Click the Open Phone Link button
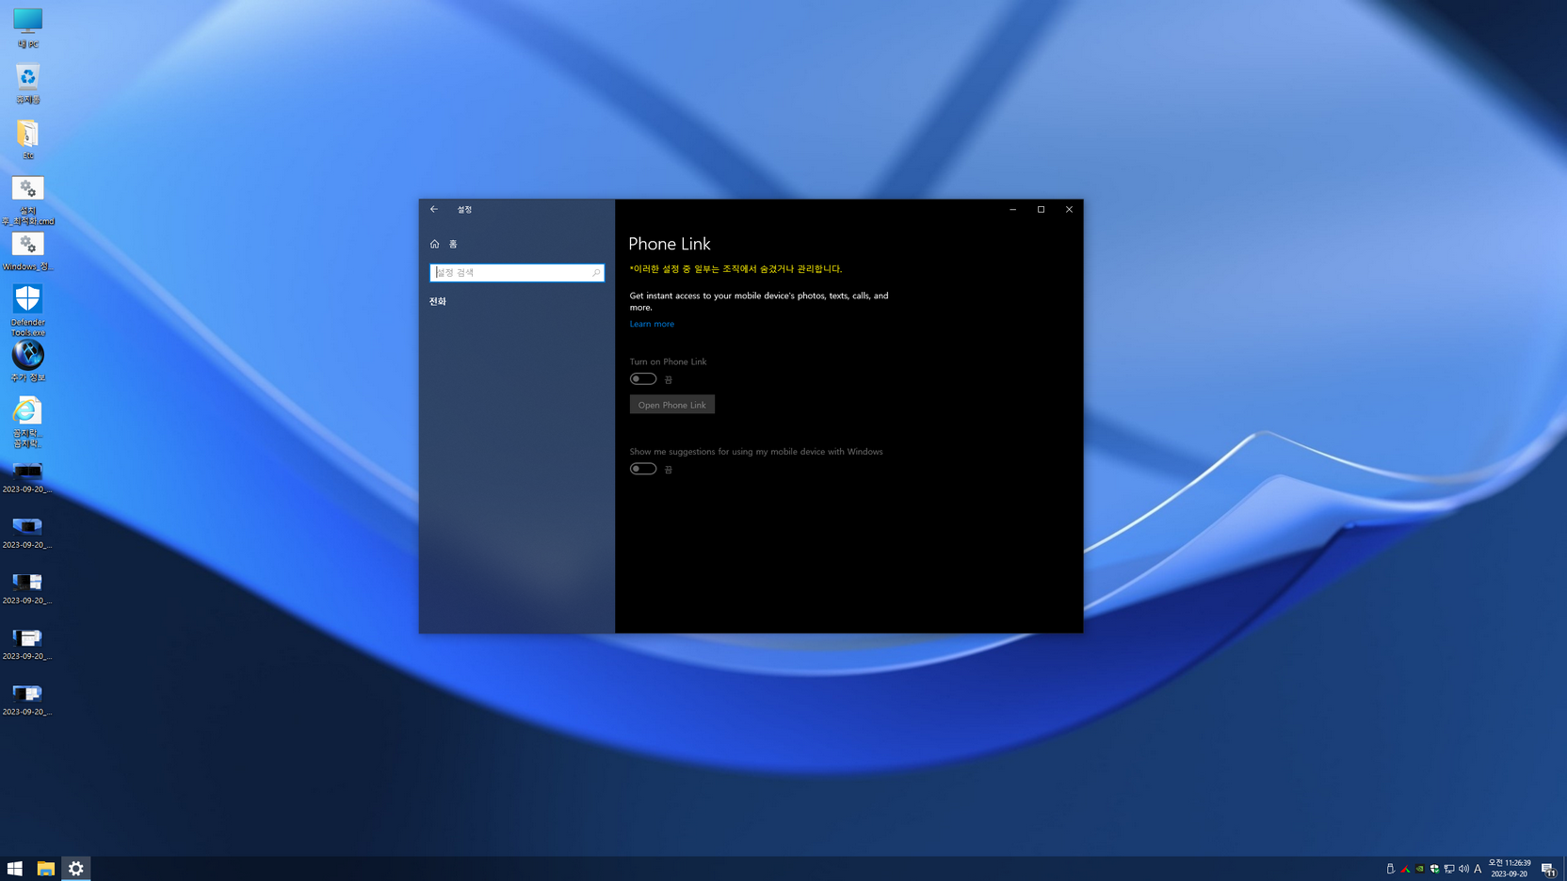 click(x=671, y=405)
